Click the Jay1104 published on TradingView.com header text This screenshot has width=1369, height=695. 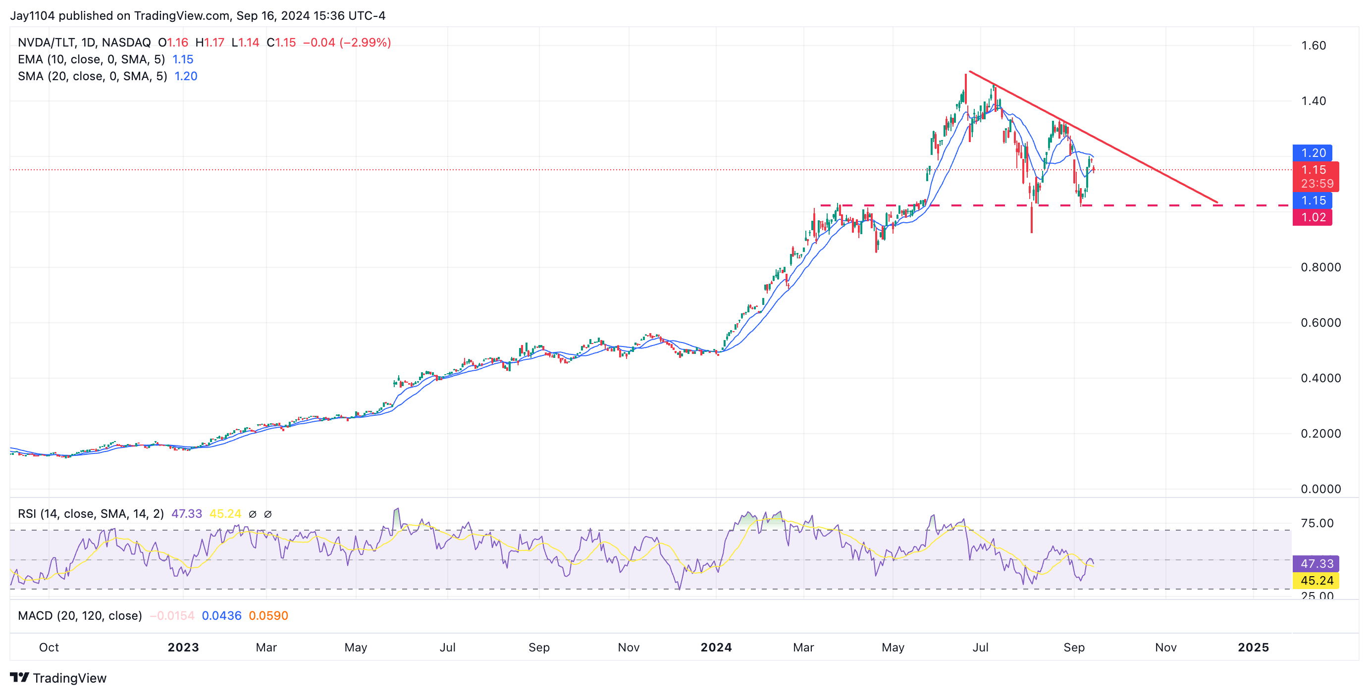pyautogui.click(x=198, y=16)
